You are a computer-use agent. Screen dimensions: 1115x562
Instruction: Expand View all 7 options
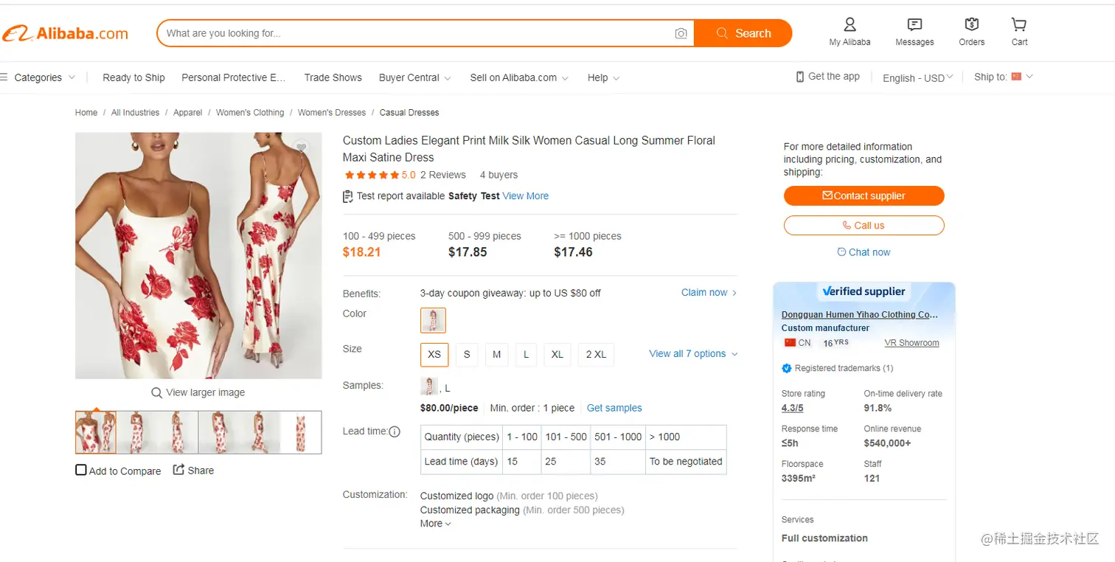[x=692, y=354]
